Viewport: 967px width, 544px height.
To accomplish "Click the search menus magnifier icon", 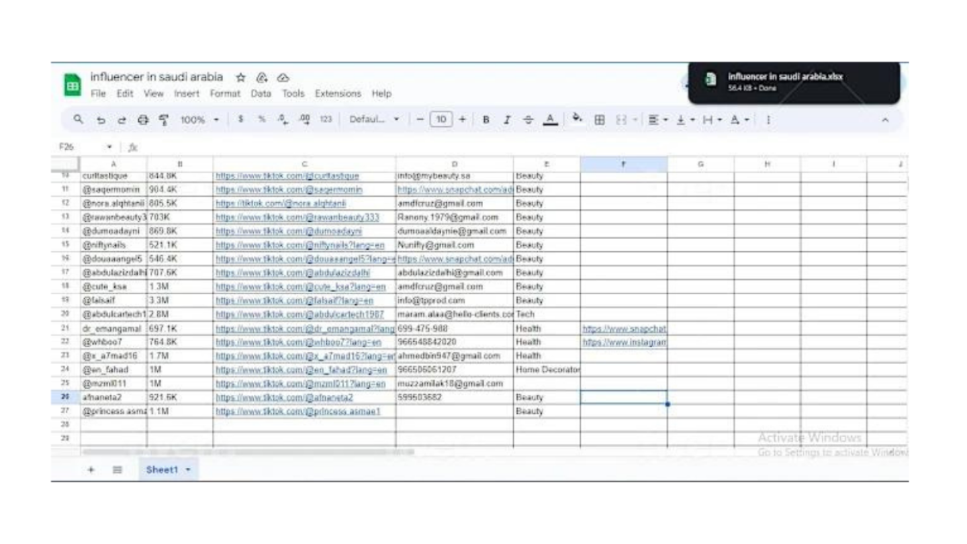I will click(x=79, y=120).
